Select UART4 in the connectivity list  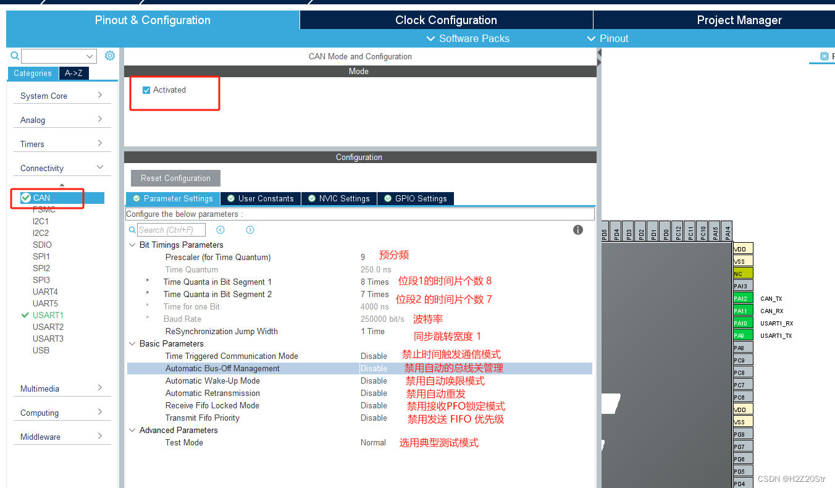(x=45, y=292)
